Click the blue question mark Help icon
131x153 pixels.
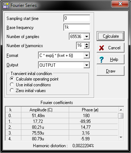point(102,59)
